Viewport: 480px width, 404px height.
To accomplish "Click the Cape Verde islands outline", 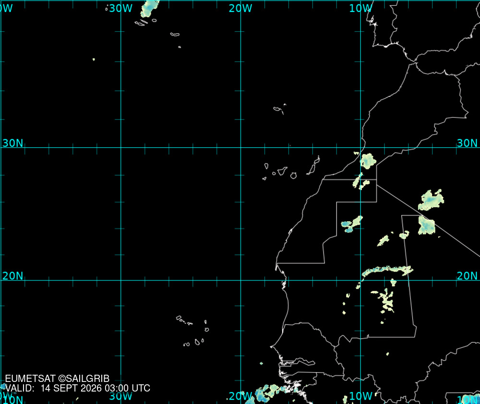I will pyautogui.click(x=193, y=331).
